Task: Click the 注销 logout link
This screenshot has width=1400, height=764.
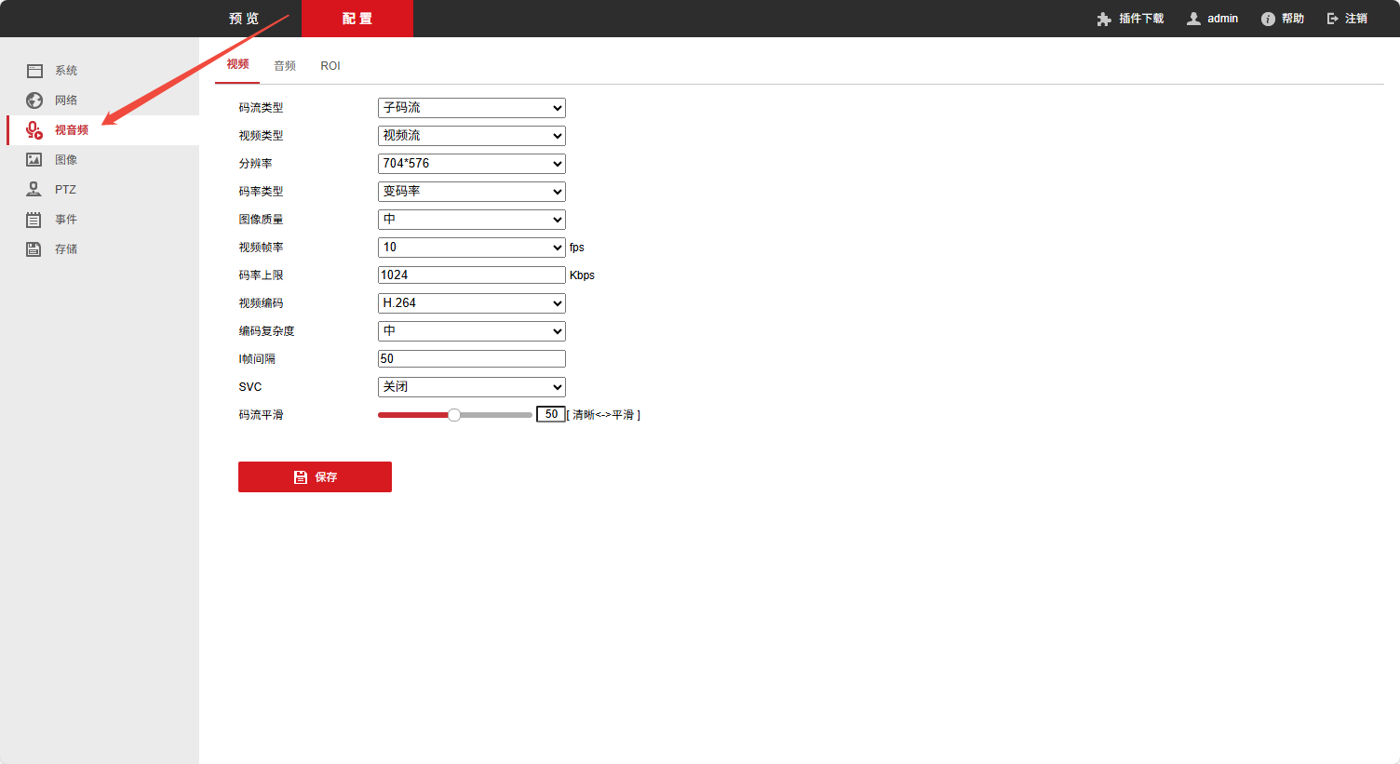Action: pos(1347,19)
